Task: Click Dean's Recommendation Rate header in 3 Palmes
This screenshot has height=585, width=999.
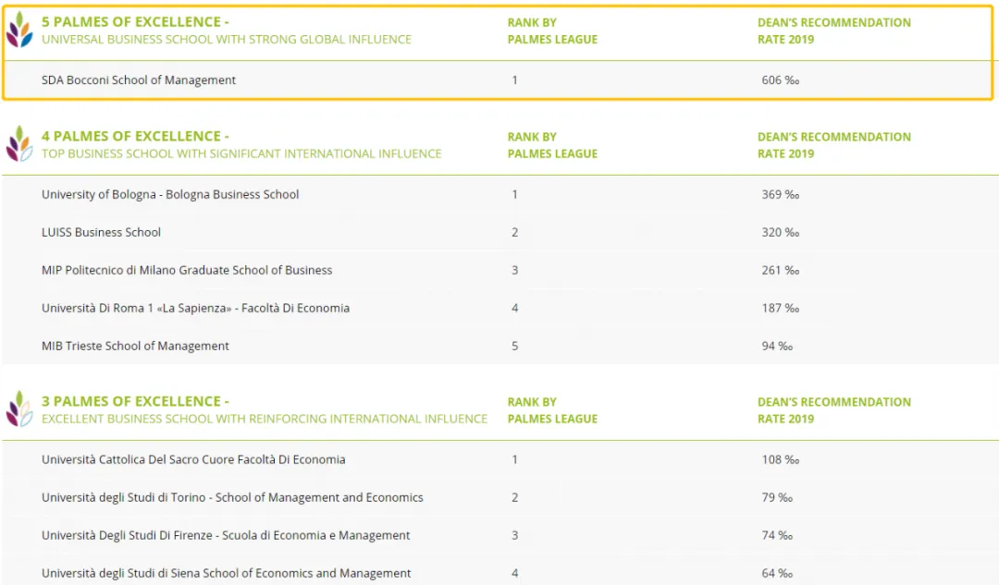Action: coord(834,410)
